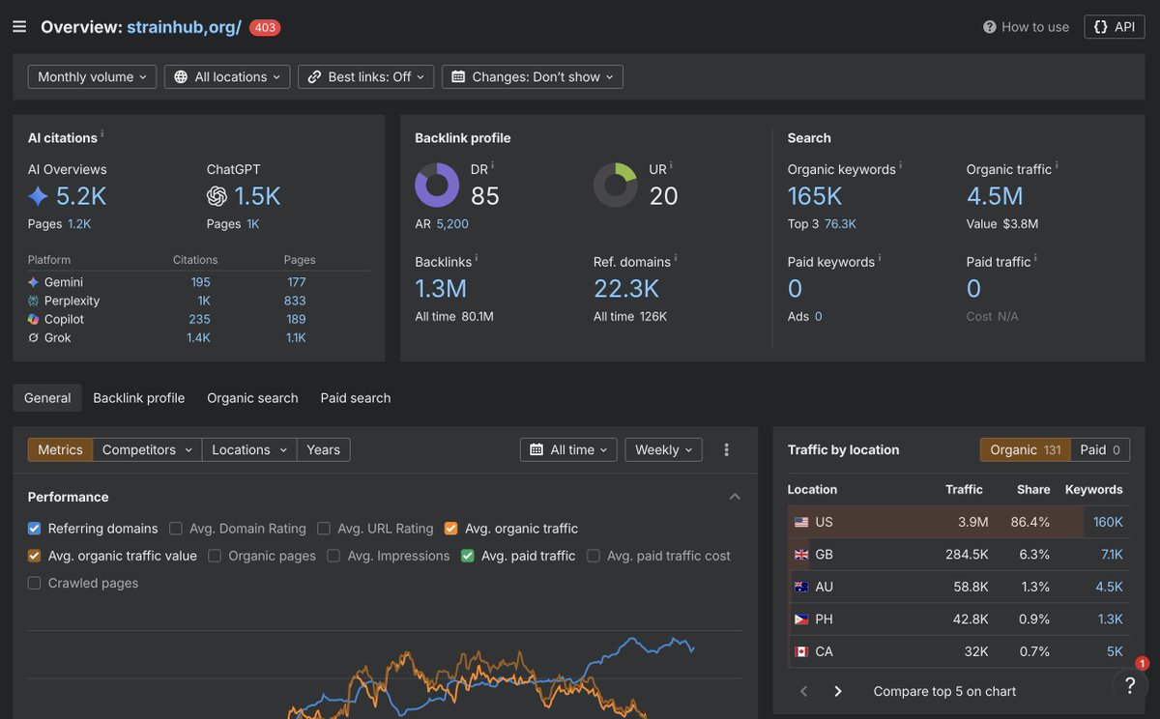Open the Competitors dropdown

point(147,449)
